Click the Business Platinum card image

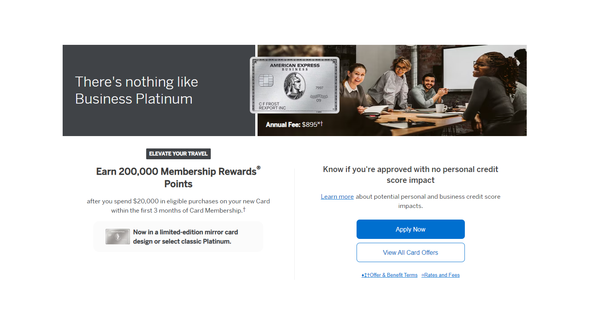tap(295, 85)
